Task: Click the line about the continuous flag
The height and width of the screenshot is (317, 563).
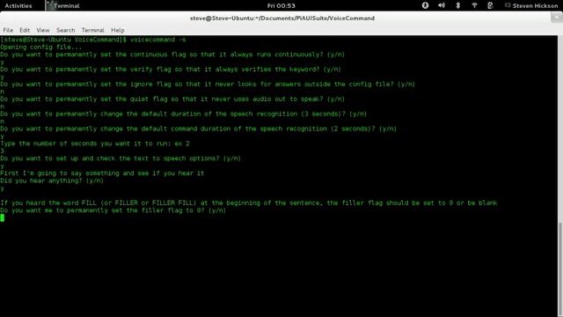Action: point(172,55)
